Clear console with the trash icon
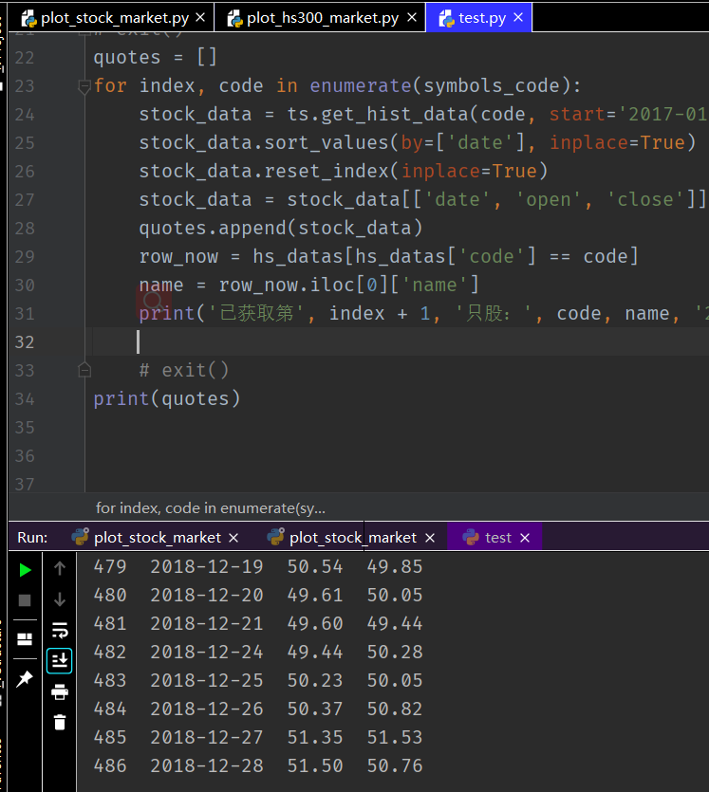The width and height of the screenshot is (709, 792). tap(60, 723)
